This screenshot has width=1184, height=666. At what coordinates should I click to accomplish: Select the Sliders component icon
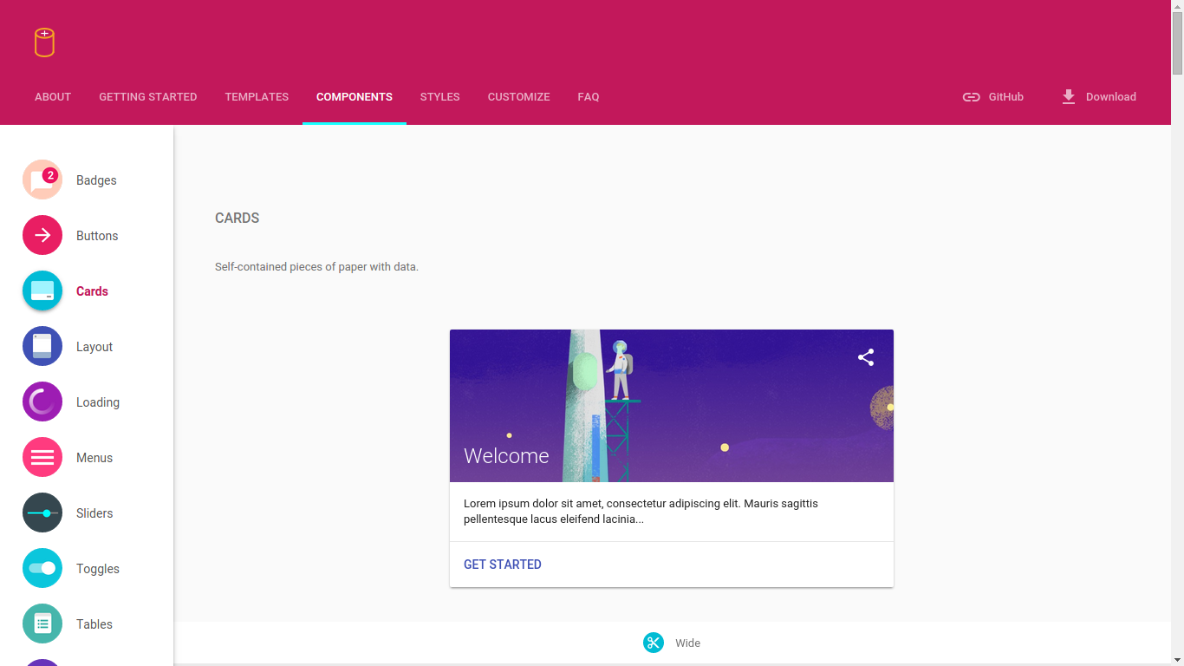click(42, 513)
